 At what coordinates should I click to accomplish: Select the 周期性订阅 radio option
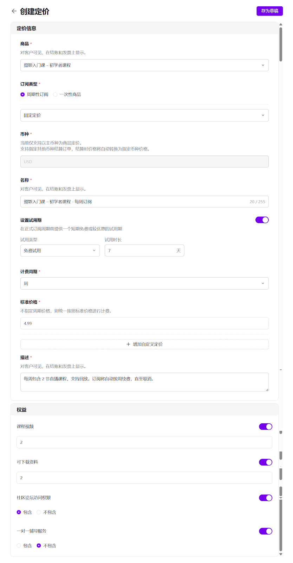(x=23, y=94)
